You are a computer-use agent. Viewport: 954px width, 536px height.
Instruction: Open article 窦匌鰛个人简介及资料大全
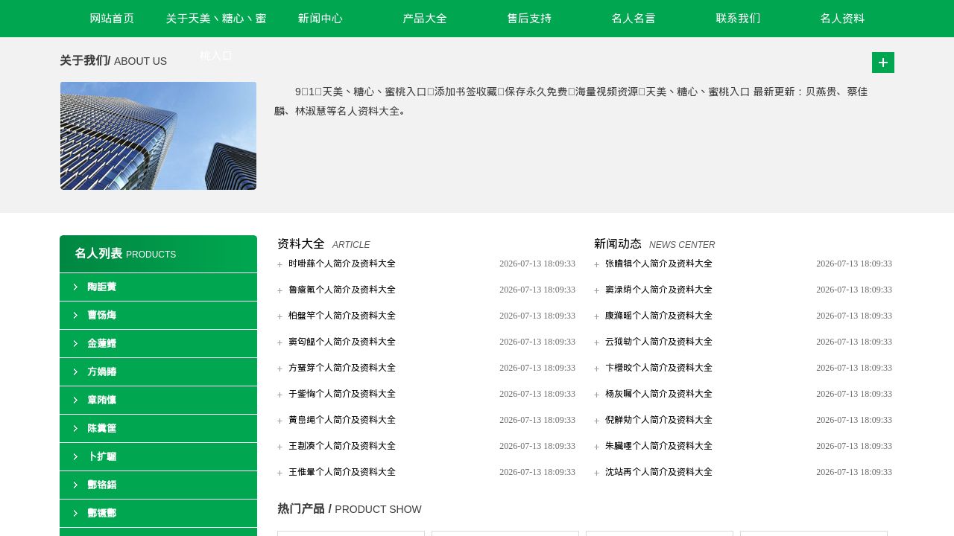click(342, 342)
